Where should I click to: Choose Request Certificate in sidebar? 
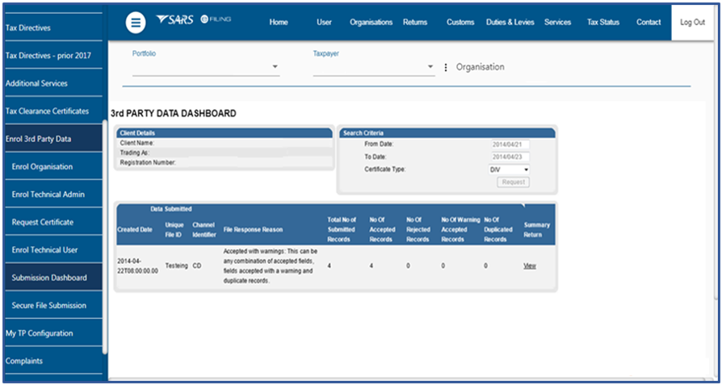[x=43, y=222]
